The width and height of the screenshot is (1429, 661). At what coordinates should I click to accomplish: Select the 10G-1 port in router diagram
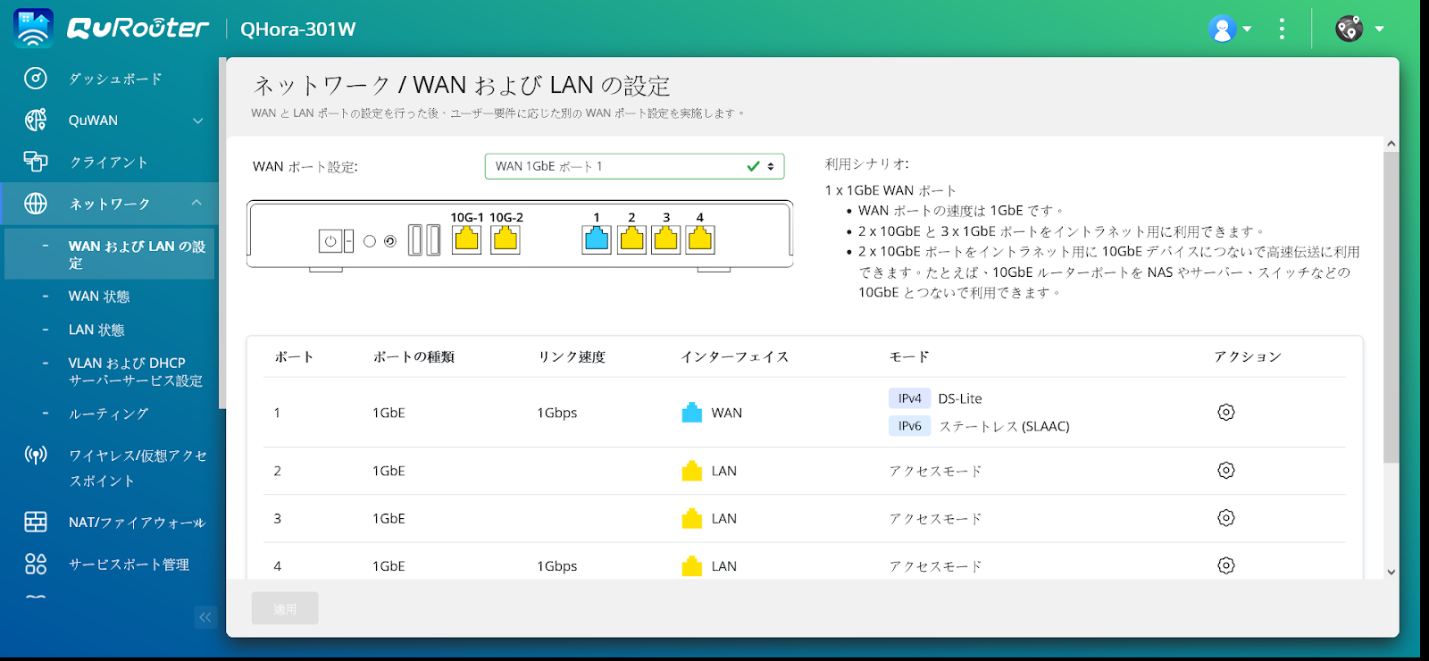point(466,239)
